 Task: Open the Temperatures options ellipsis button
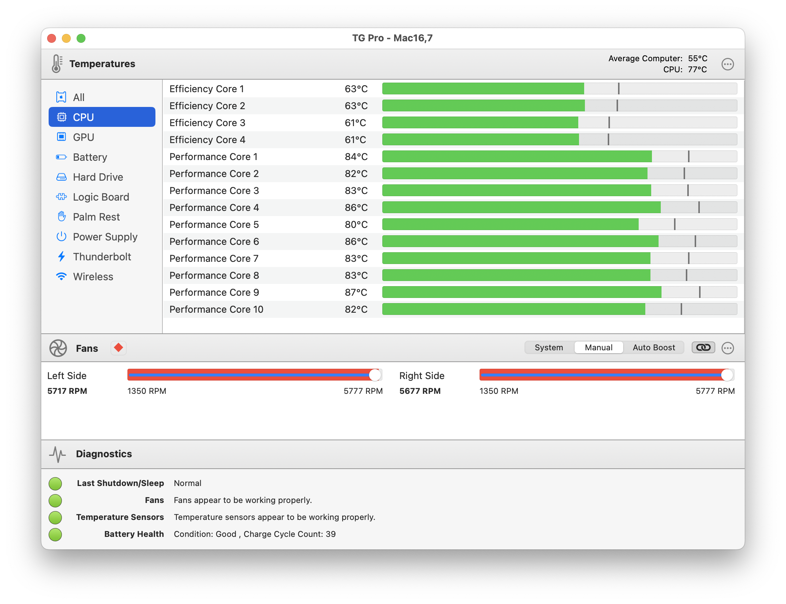727,64
